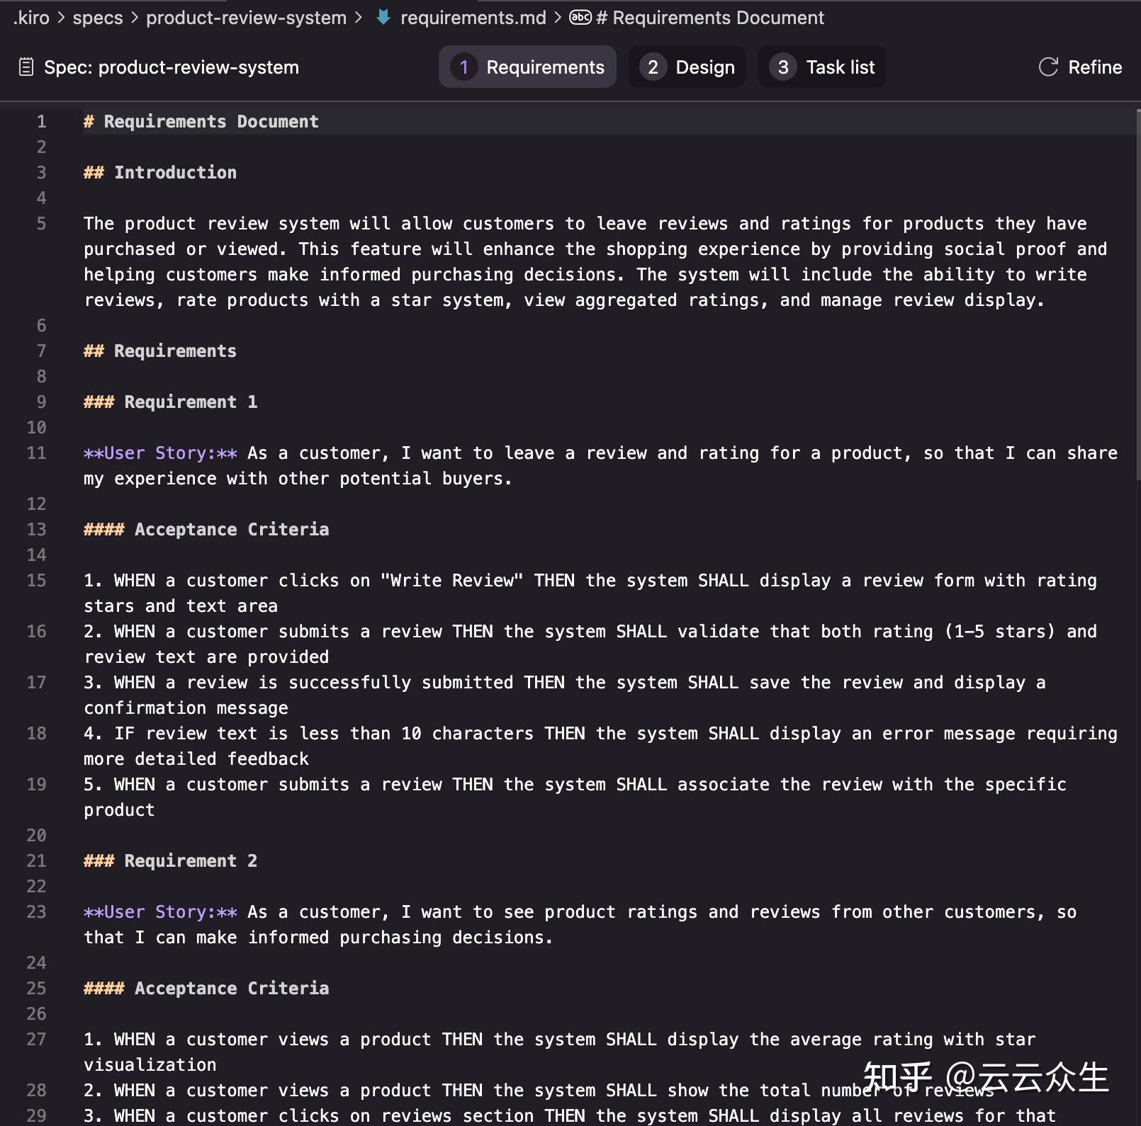Screen dimensions: 1141x1126
Task: Click line number 7 in the gutter
Action: click(x=41, y=351)
